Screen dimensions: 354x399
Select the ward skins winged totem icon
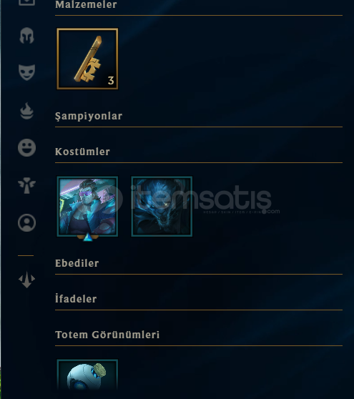pos(26,185)
